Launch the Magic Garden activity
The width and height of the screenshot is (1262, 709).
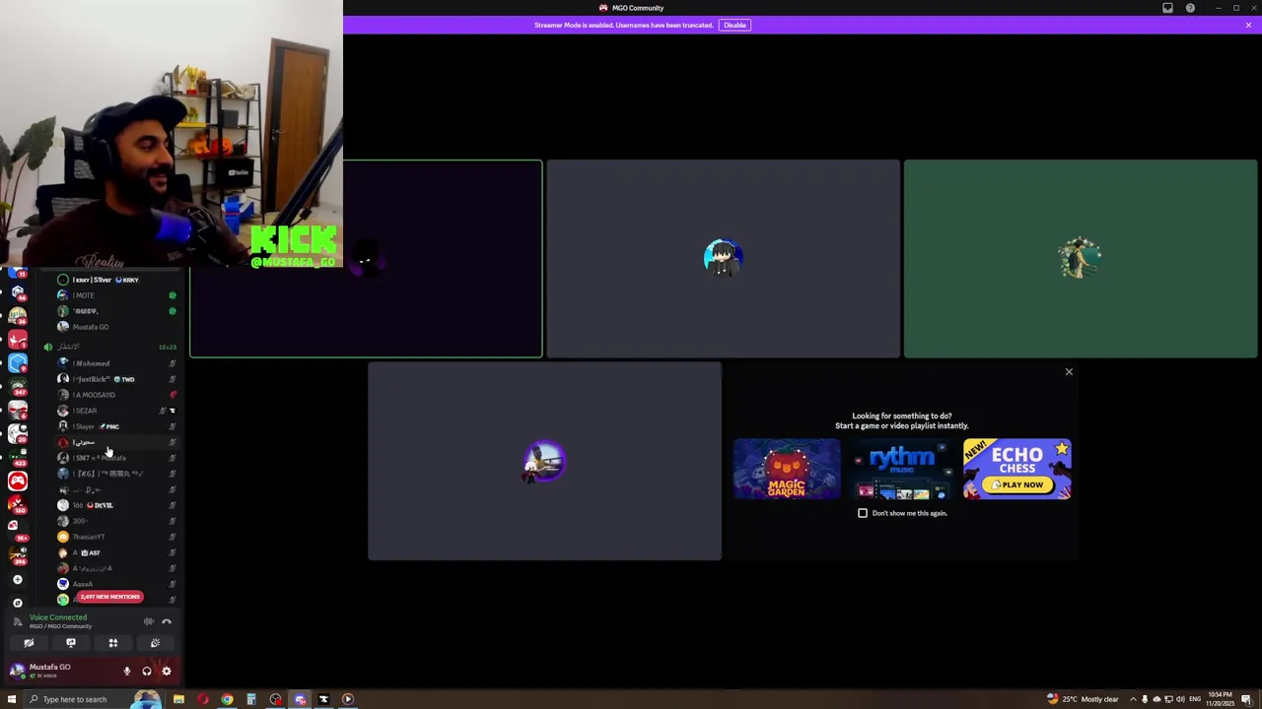tap(786, 469)
